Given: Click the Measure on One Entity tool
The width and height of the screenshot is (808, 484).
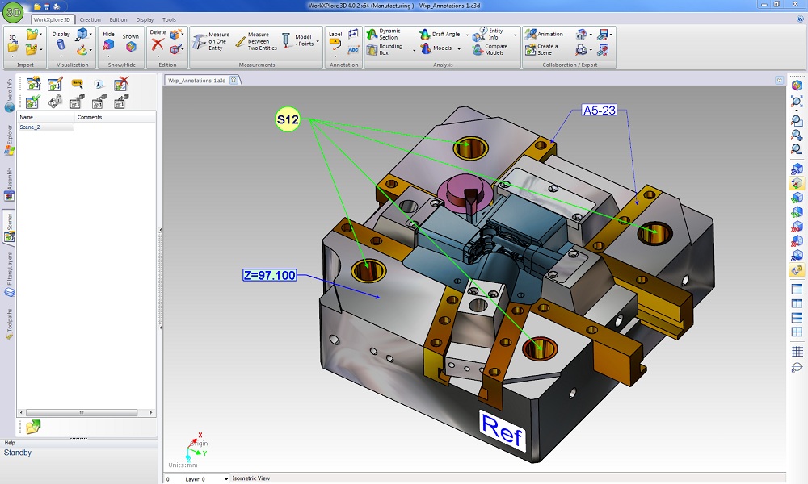Looking at the screenshot, I should click(x=211, y=42).
